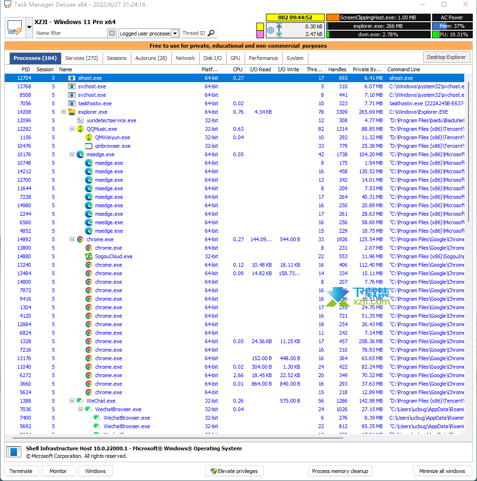Click the computer with lightning bolt main icon
Screen dimensions: 477x481
[x=15, y=27]
